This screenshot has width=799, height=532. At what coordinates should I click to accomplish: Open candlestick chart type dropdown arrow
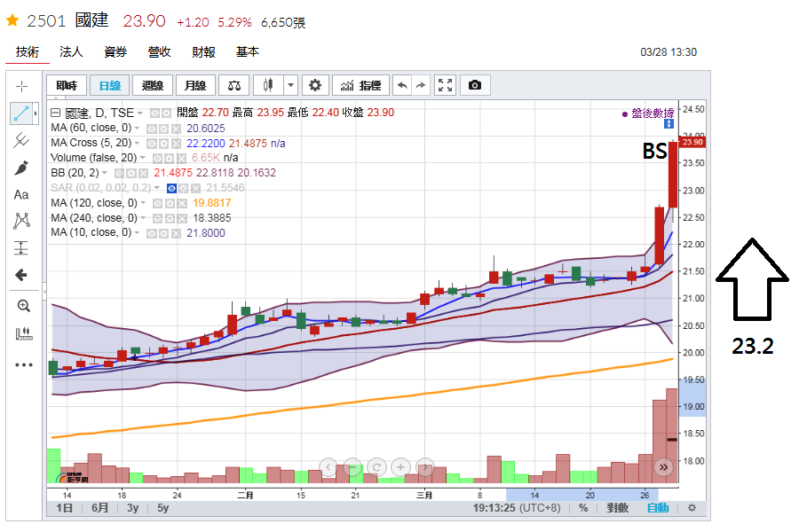[290, 85]
